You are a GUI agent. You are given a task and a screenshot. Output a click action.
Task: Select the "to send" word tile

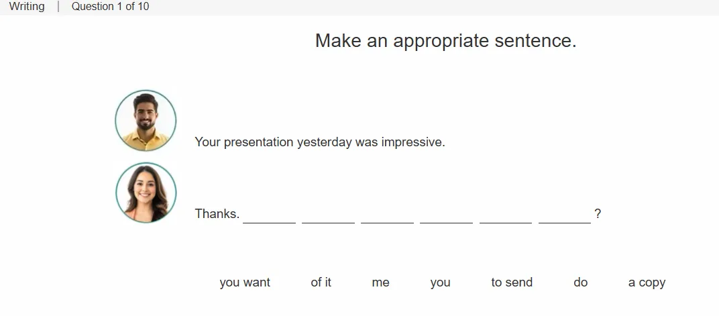(x=512, y=282)
